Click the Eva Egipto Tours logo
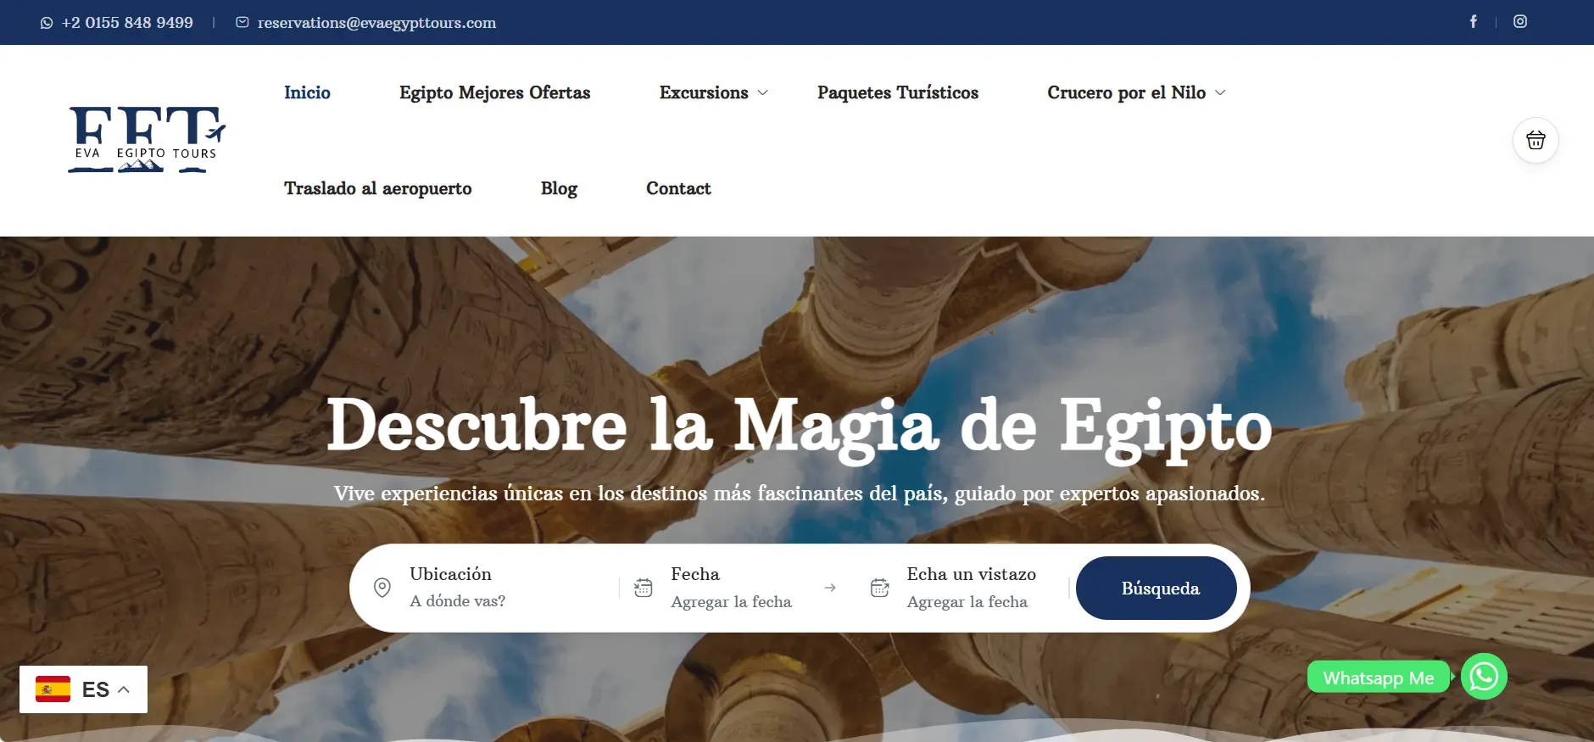1594x742 pixels. coord(147,140)
